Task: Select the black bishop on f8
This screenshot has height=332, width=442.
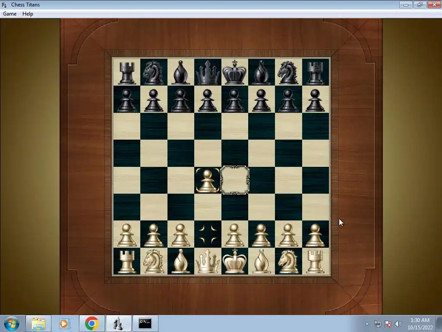Action: tap(262, 72)
